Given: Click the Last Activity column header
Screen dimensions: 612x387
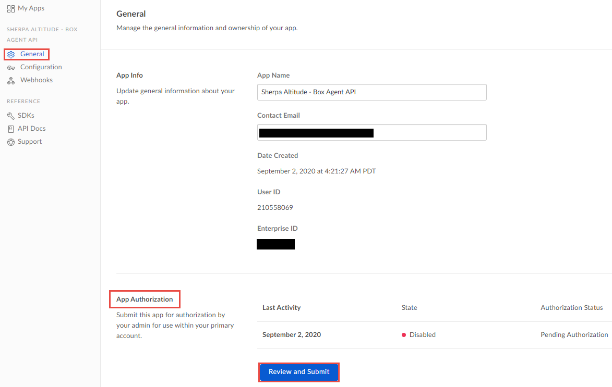Looking at the screenshot, I should pyautogui.click(x=281, y=308).
